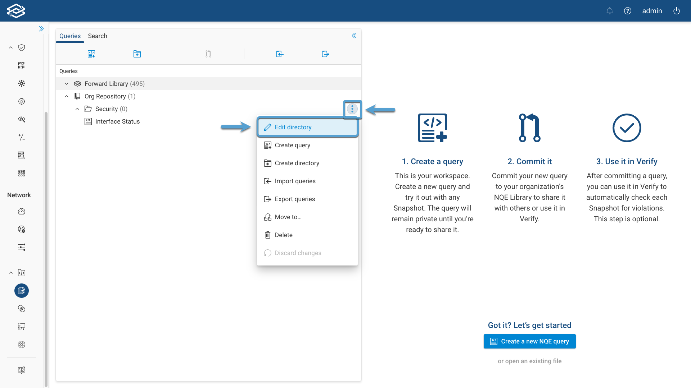
Task: Switch to the Search tab
Action: pos(98,36)
